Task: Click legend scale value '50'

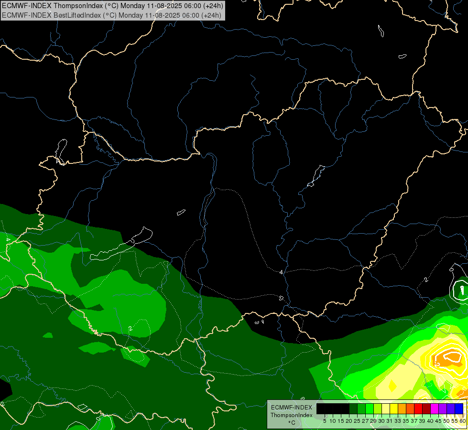Action: [x=446, y=421]
